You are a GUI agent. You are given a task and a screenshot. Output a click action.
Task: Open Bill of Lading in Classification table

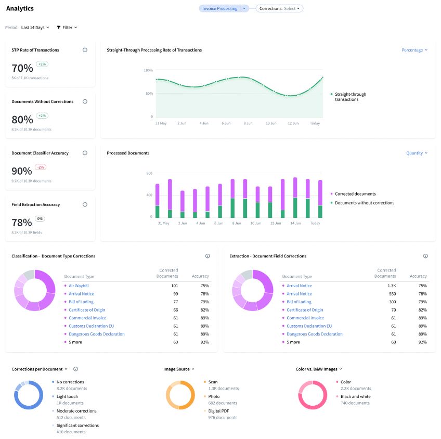coord(81,302)
